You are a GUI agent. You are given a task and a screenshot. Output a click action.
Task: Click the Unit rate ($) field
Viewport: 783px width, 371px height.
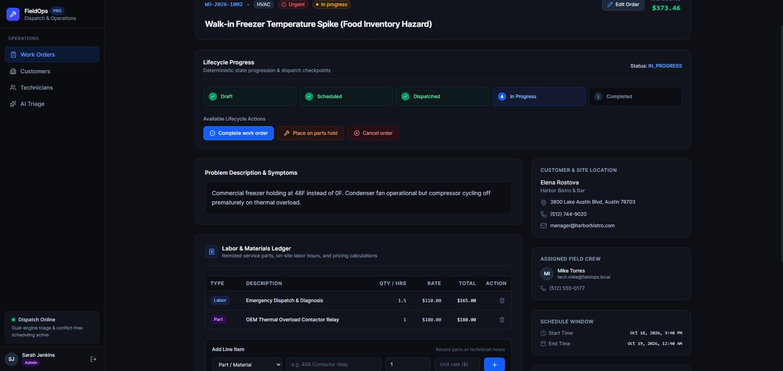[457, 364]
